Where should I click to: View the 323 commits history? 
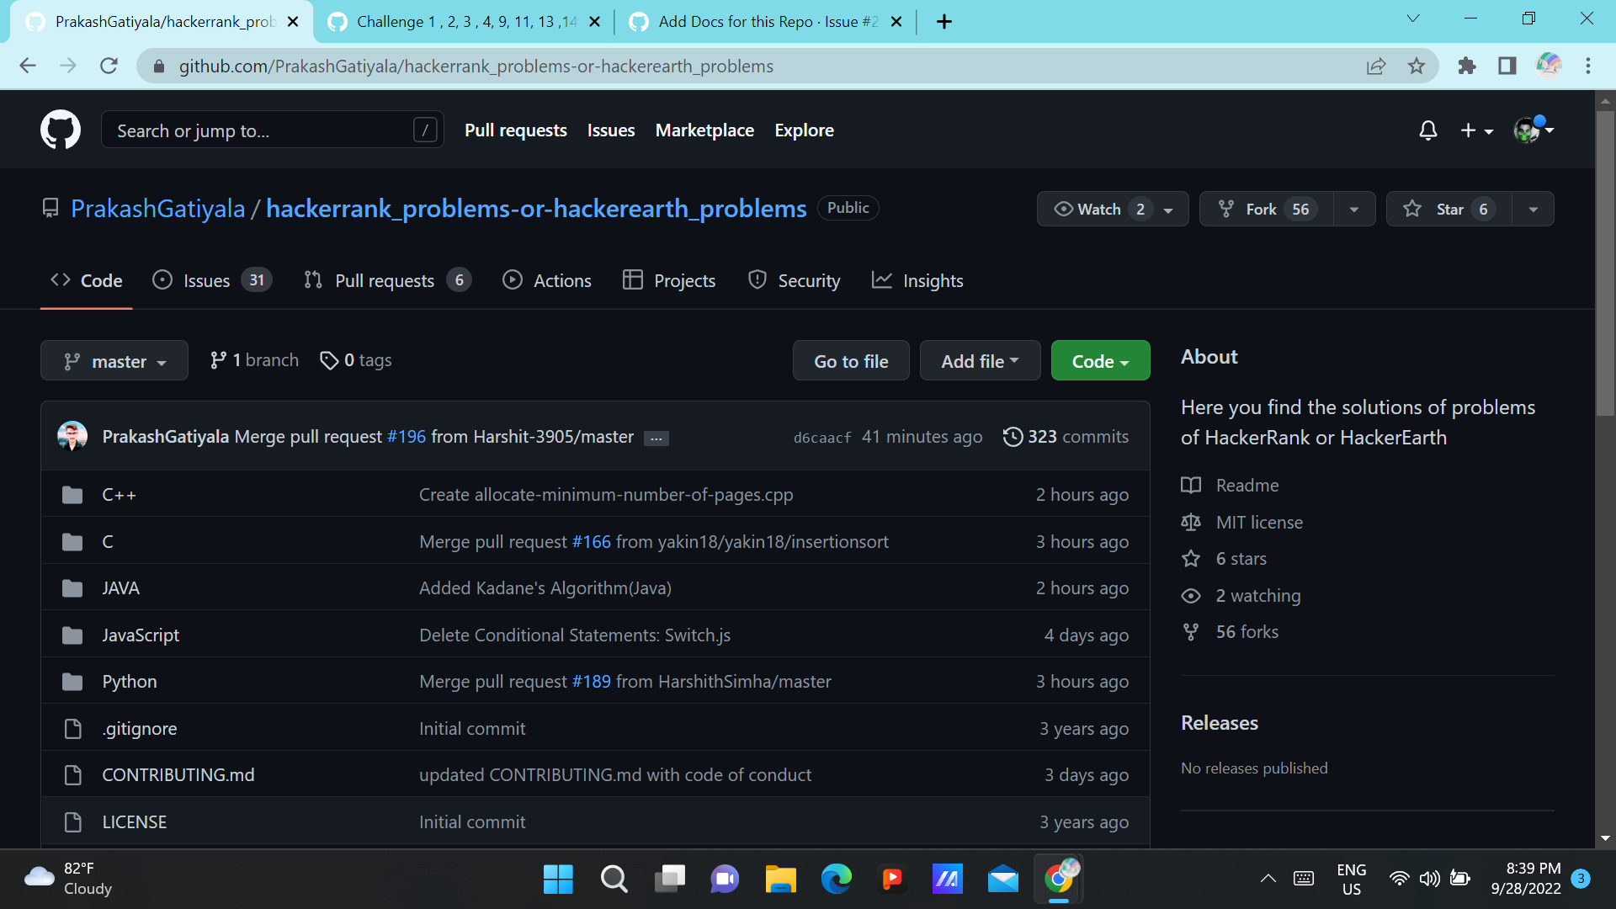pyautogui.click(x=1066, y=437)
